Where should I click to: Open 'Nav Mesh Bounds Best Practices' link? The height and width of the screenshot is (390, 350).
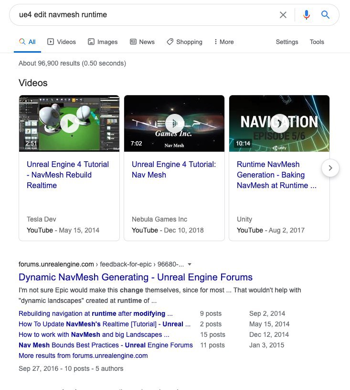tap(106, 345)
